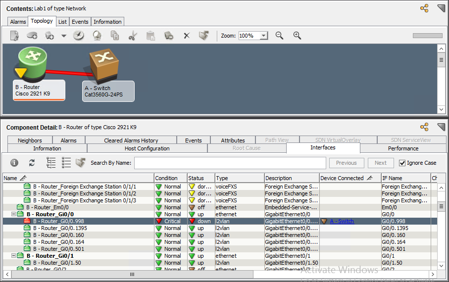
Task: Open the Performance tab
Action: point(403,148)
